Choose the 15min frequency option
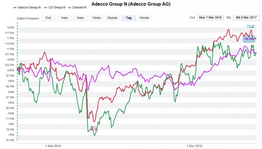Image resolution: width=262 pixels, height=149 pixels. pos(97,18)
